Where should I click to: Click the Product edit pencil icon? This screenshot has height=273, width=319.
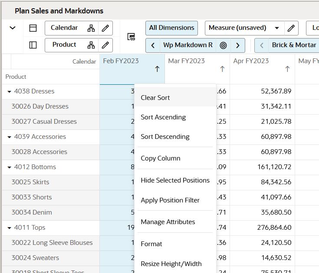pos(105,45)
